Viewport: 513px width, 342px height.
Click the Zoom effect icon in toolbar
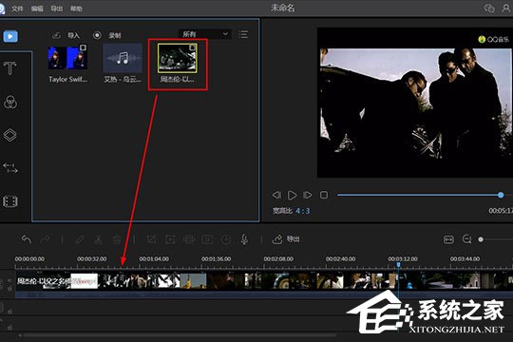(170, 239)
